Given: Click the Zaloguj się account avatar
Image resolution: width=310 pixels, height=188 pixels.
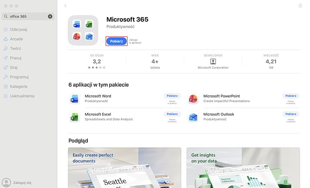Looking at the screenshot, I should click(x=6, y=182).
